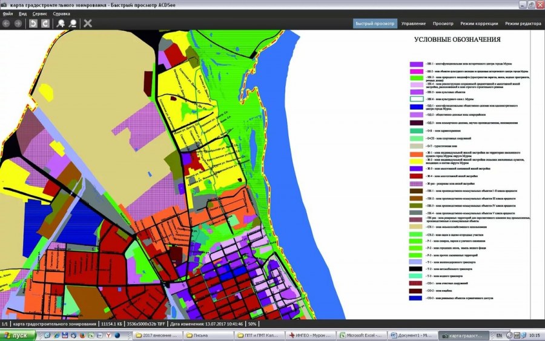Viewport: 545px width, 341px height.
Task: Go to the next image arrow
Action: pyautogui.click(x=18, y=24)
